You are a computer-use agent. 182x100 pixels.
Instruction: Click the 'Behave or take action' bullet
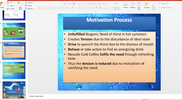[x=106, y=49]
